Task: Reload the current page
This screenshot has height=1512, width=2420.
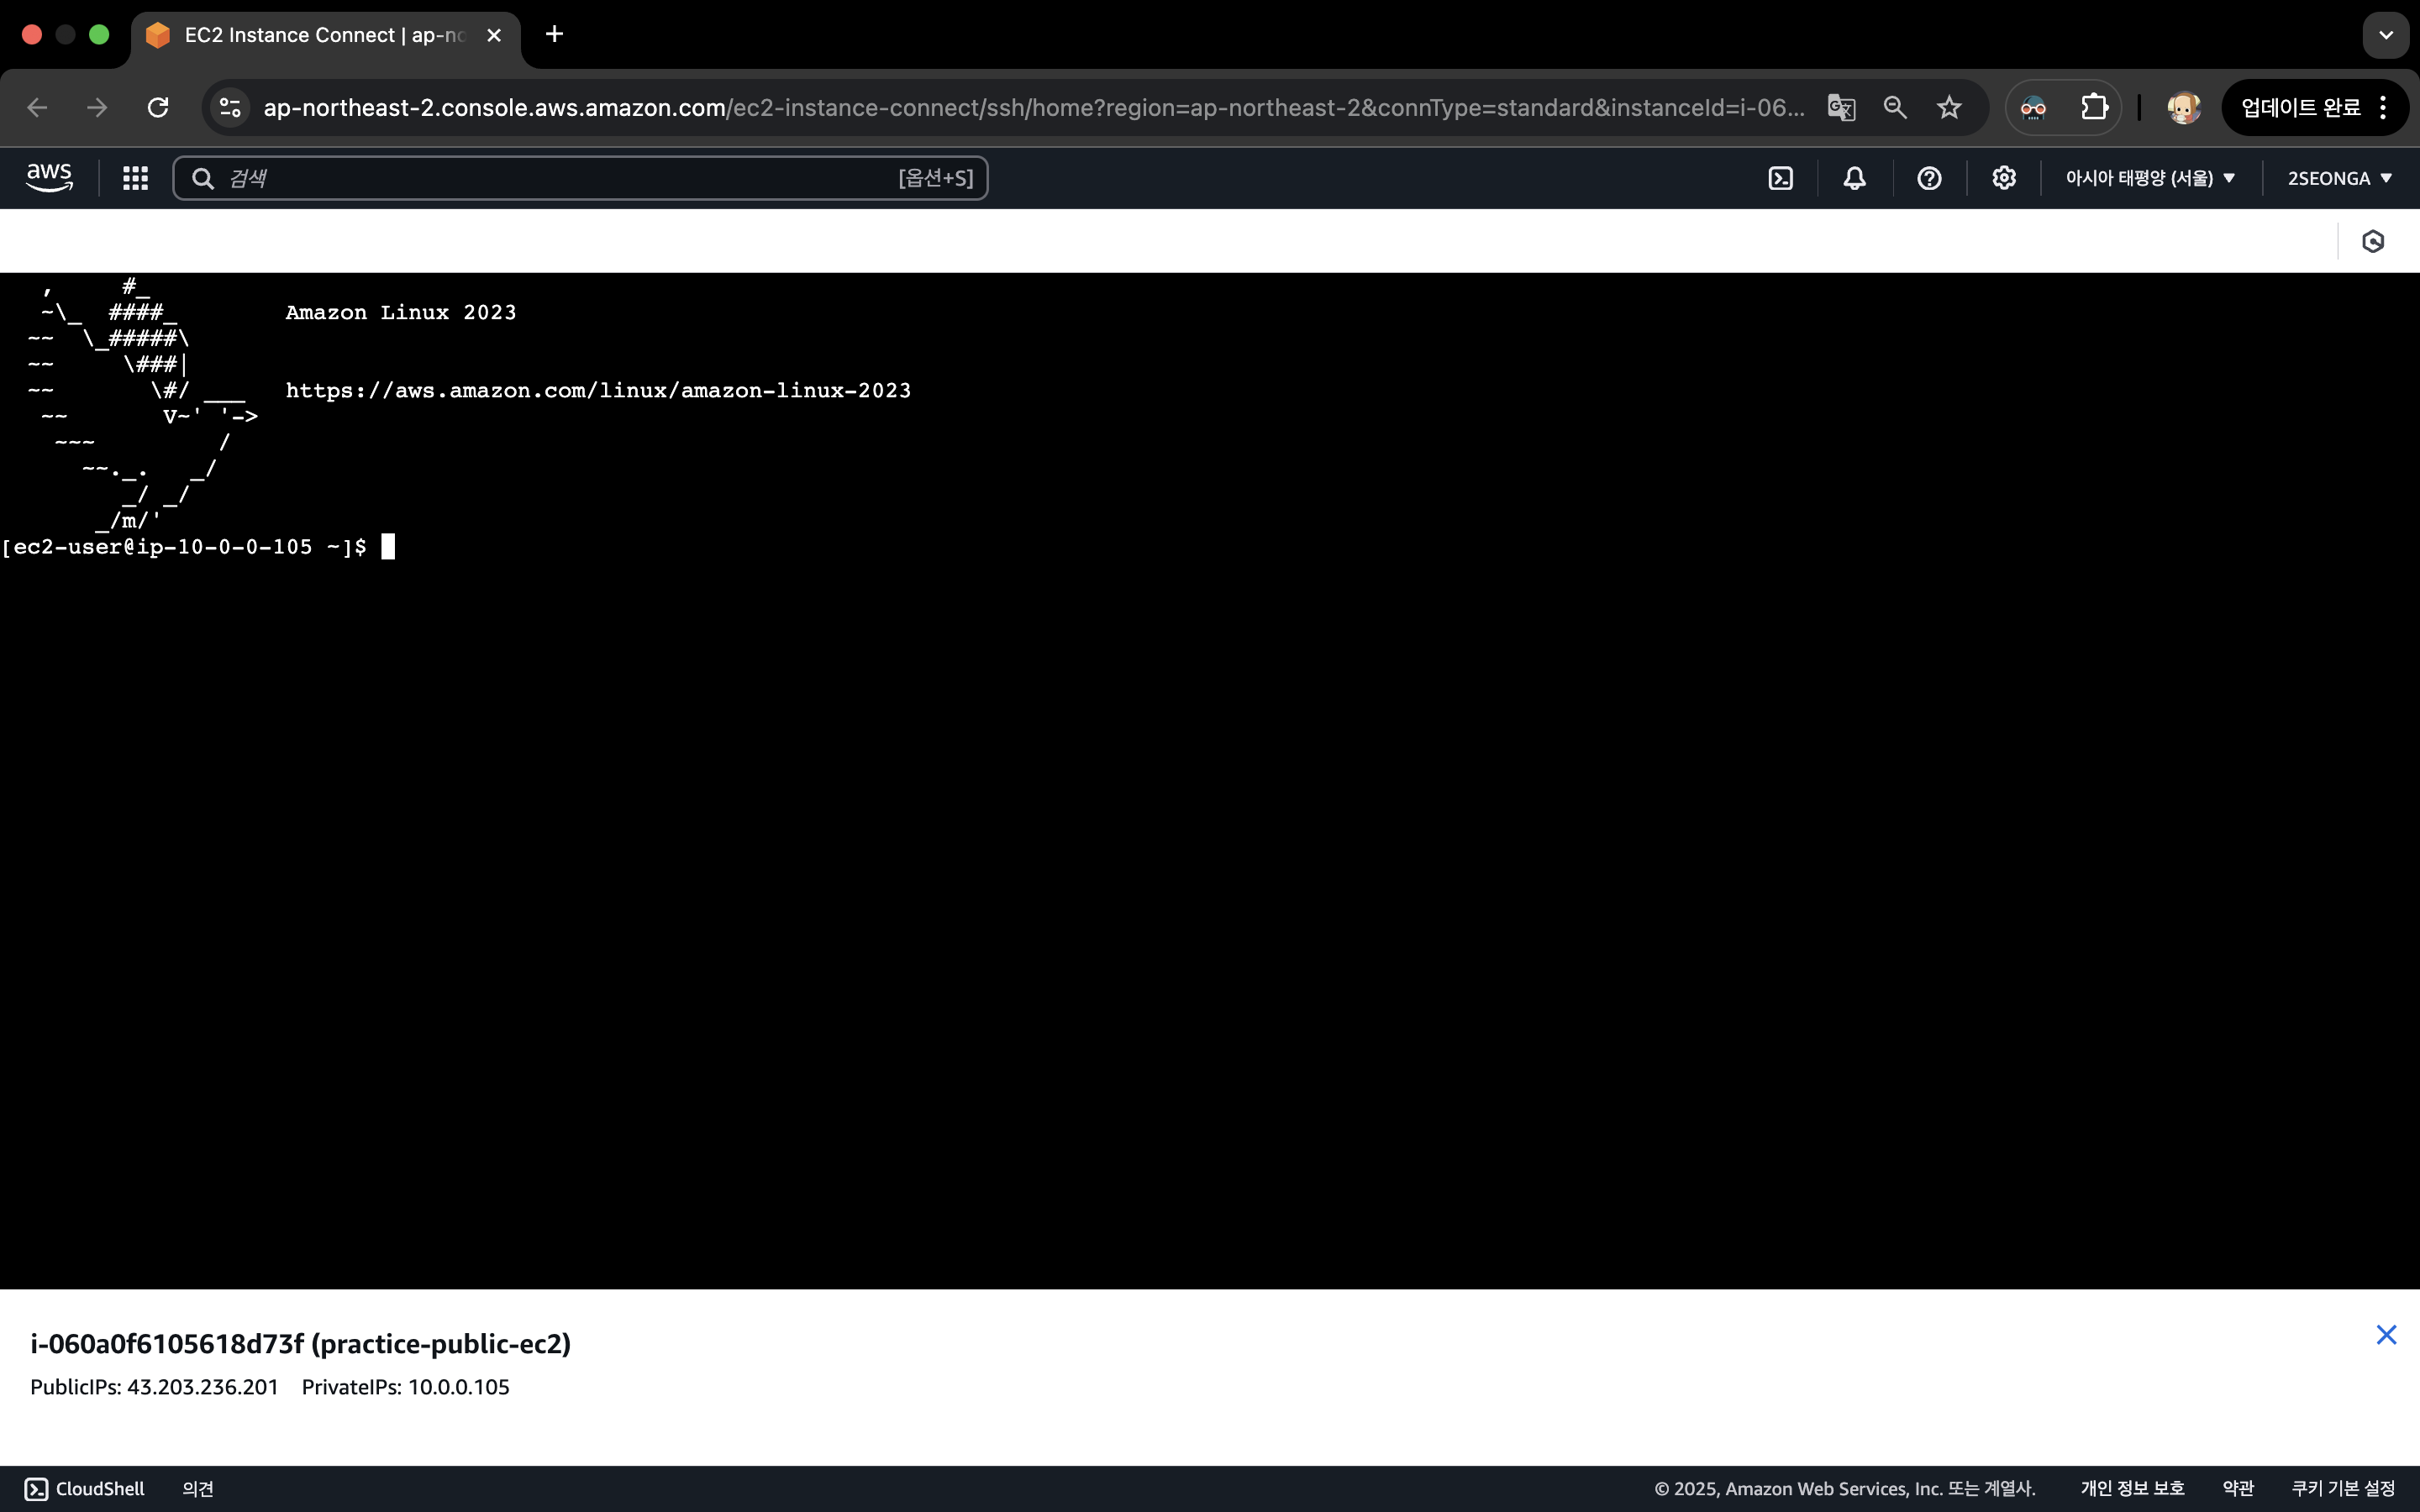Action: click(158, 107)
